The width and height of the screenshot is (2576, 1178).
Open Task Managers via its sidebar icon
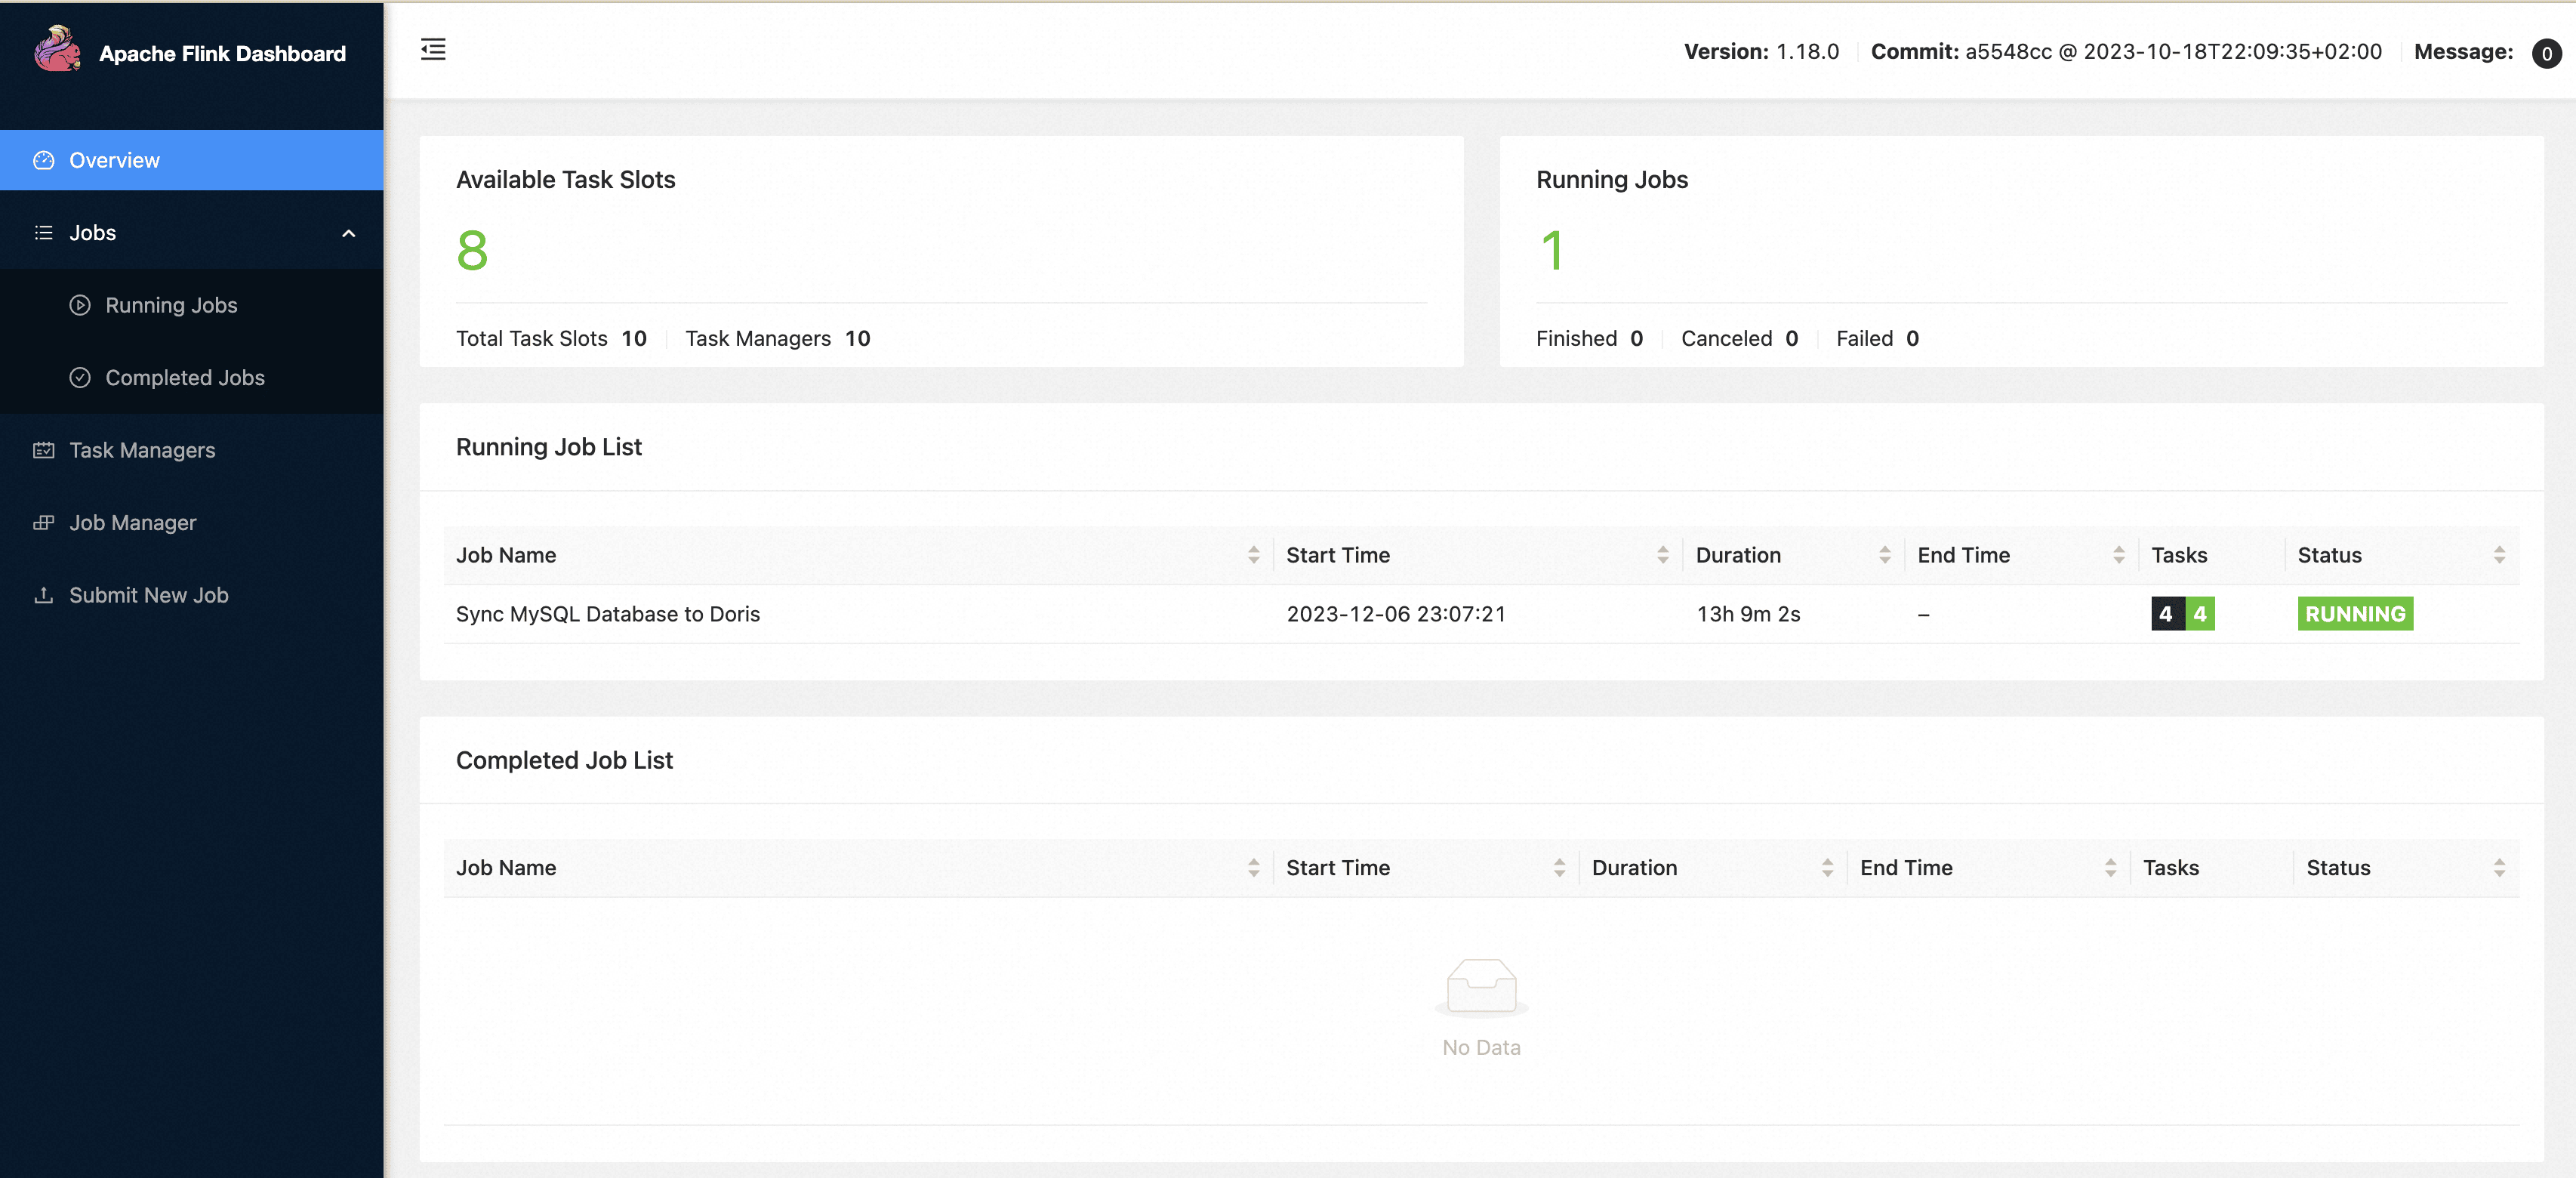click(x=43, y=450)
